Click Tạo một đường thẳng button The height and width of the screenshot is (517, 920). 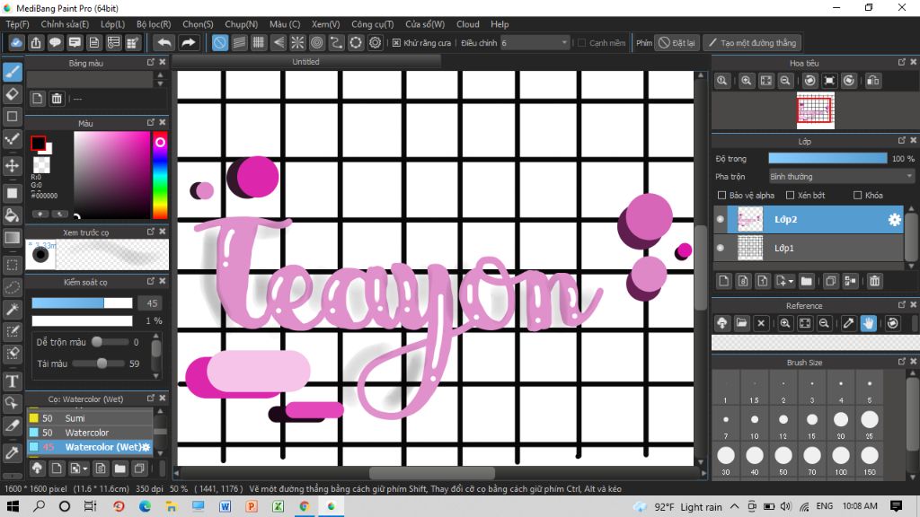coord(752,43)
